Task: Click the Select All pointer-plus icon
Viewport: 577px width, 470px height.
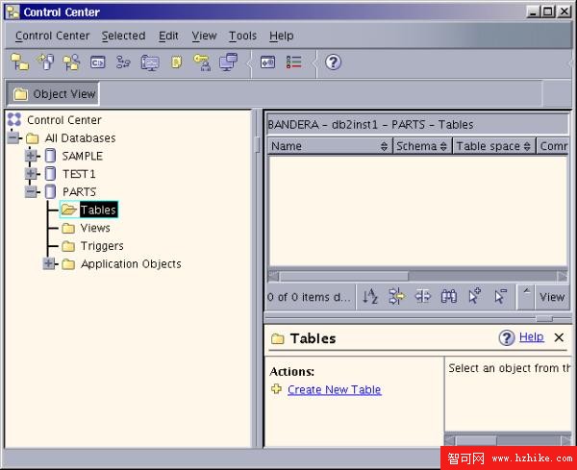Action: 474,296
